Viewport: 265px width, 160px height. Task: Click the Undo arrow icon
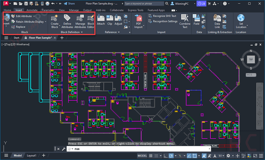tap(53, 4)
